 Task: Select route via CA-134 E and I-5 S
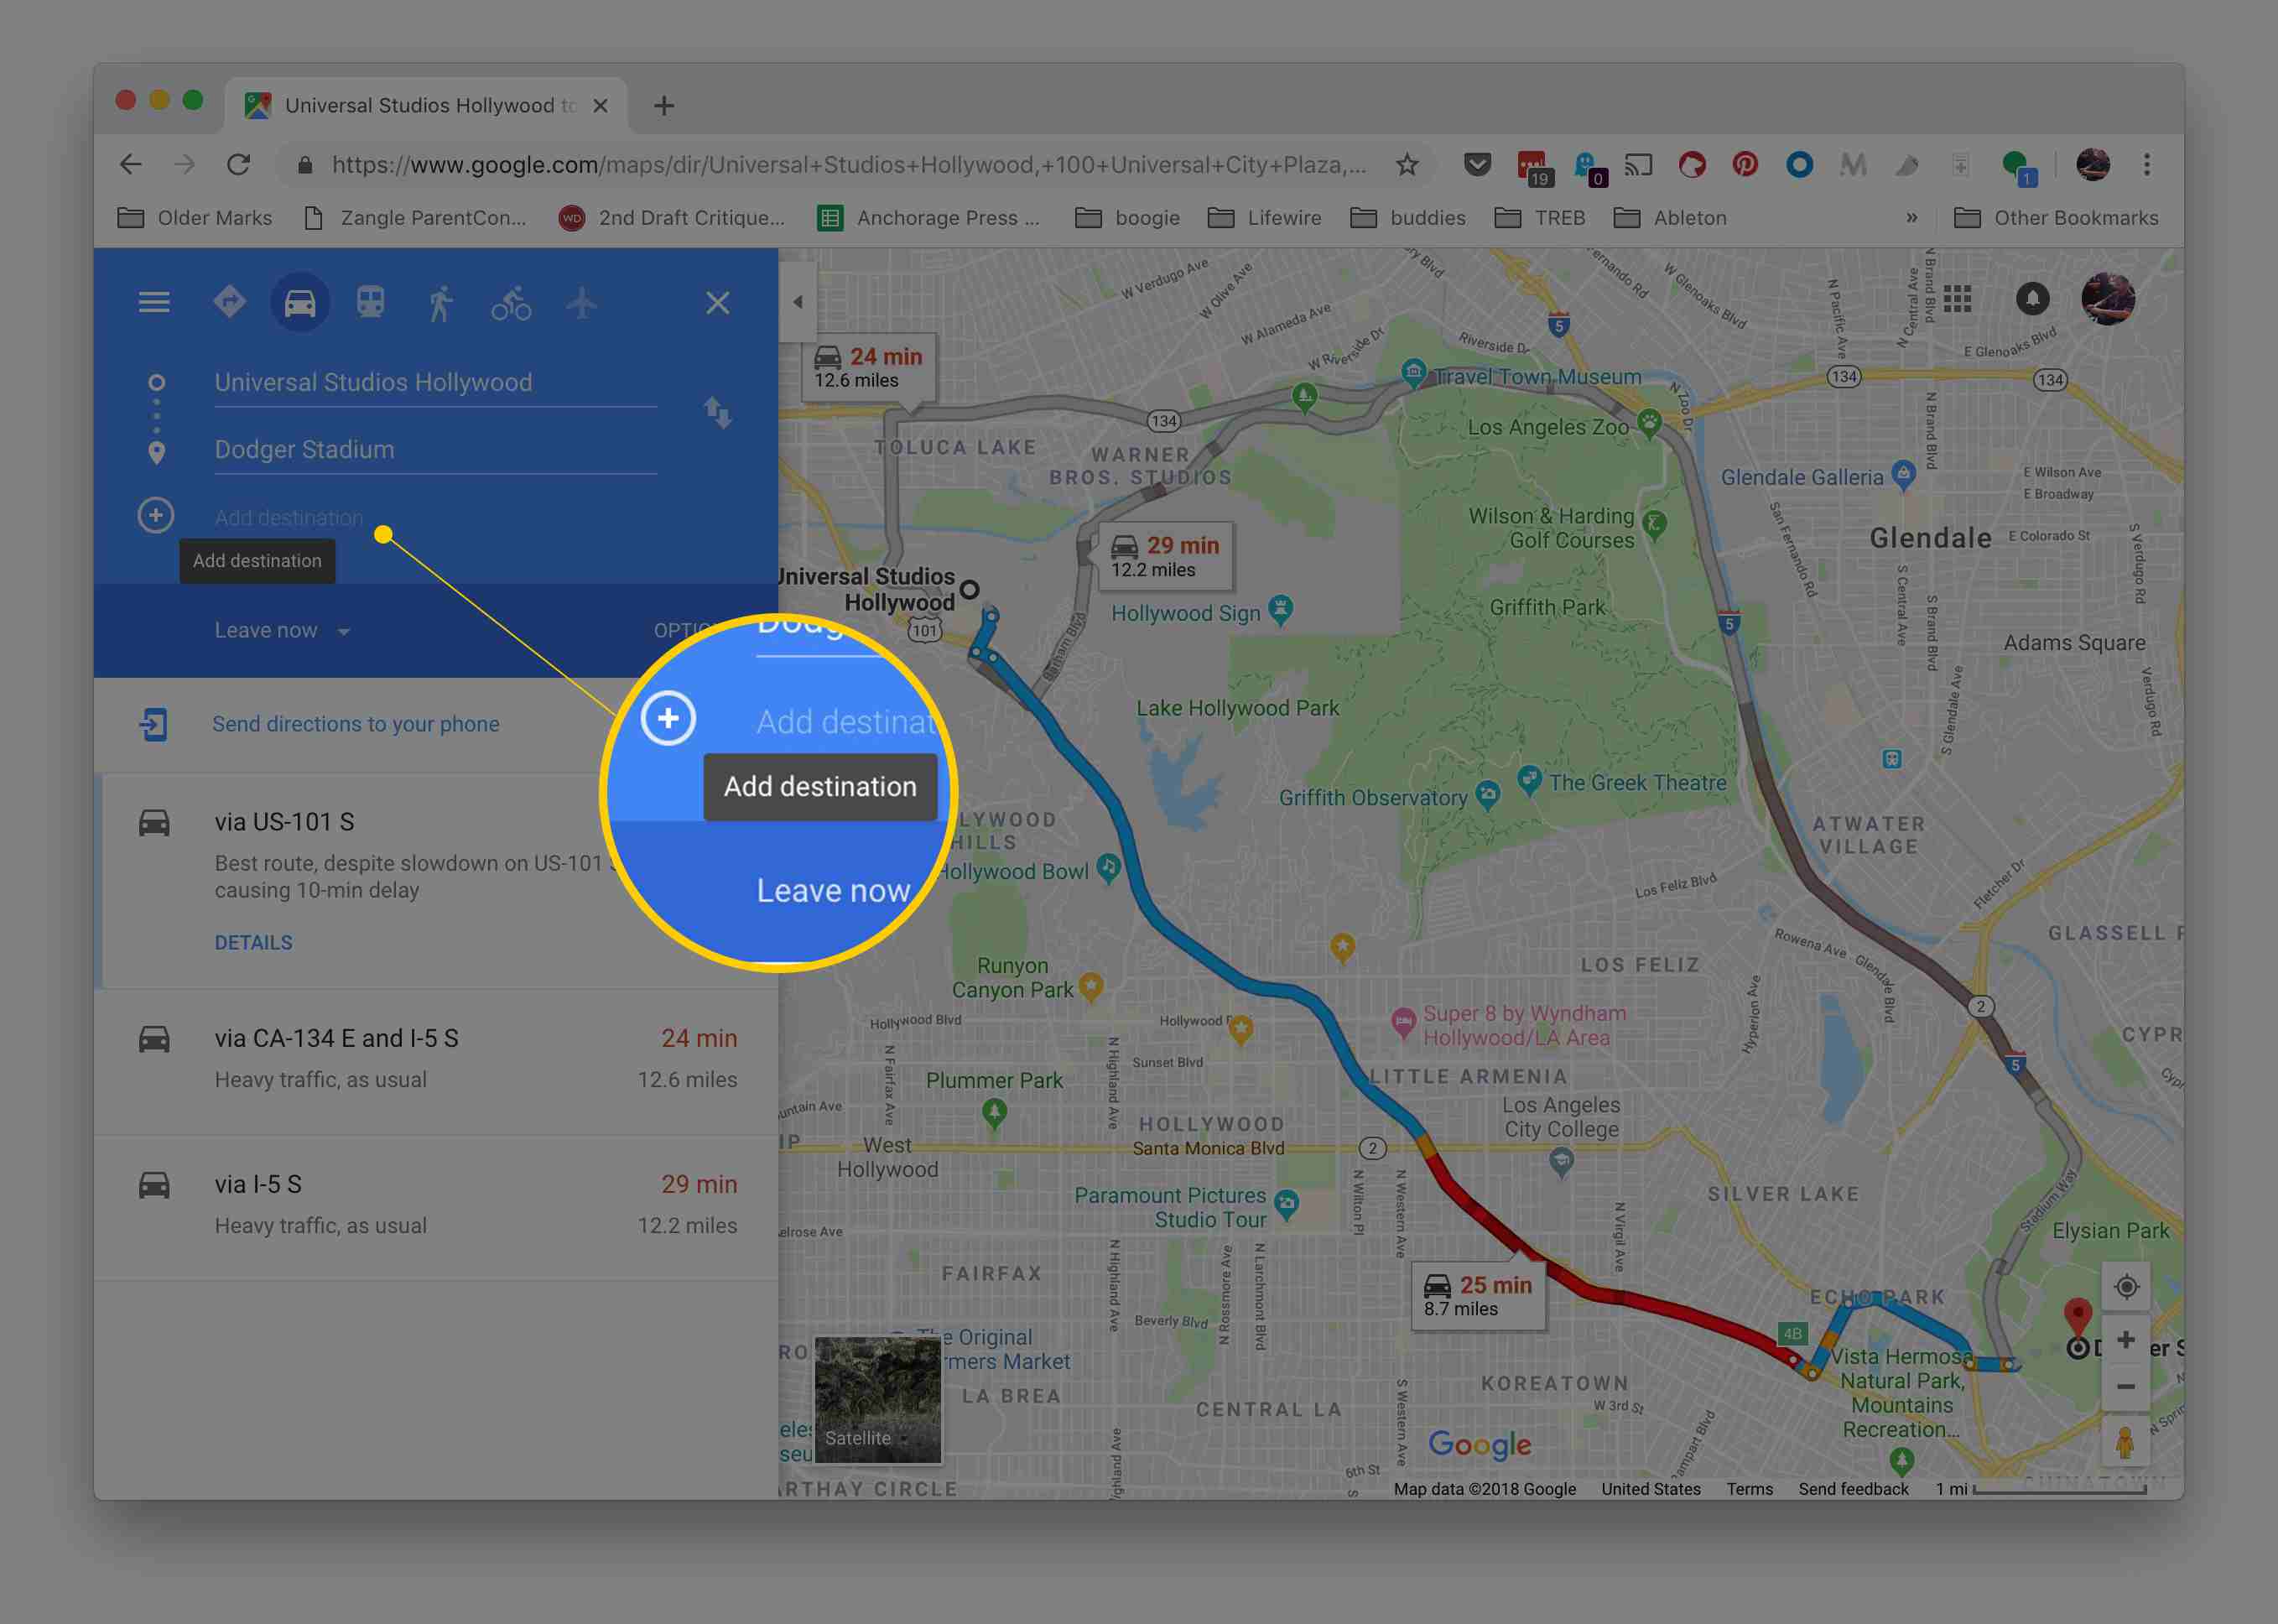(436, 1060)
